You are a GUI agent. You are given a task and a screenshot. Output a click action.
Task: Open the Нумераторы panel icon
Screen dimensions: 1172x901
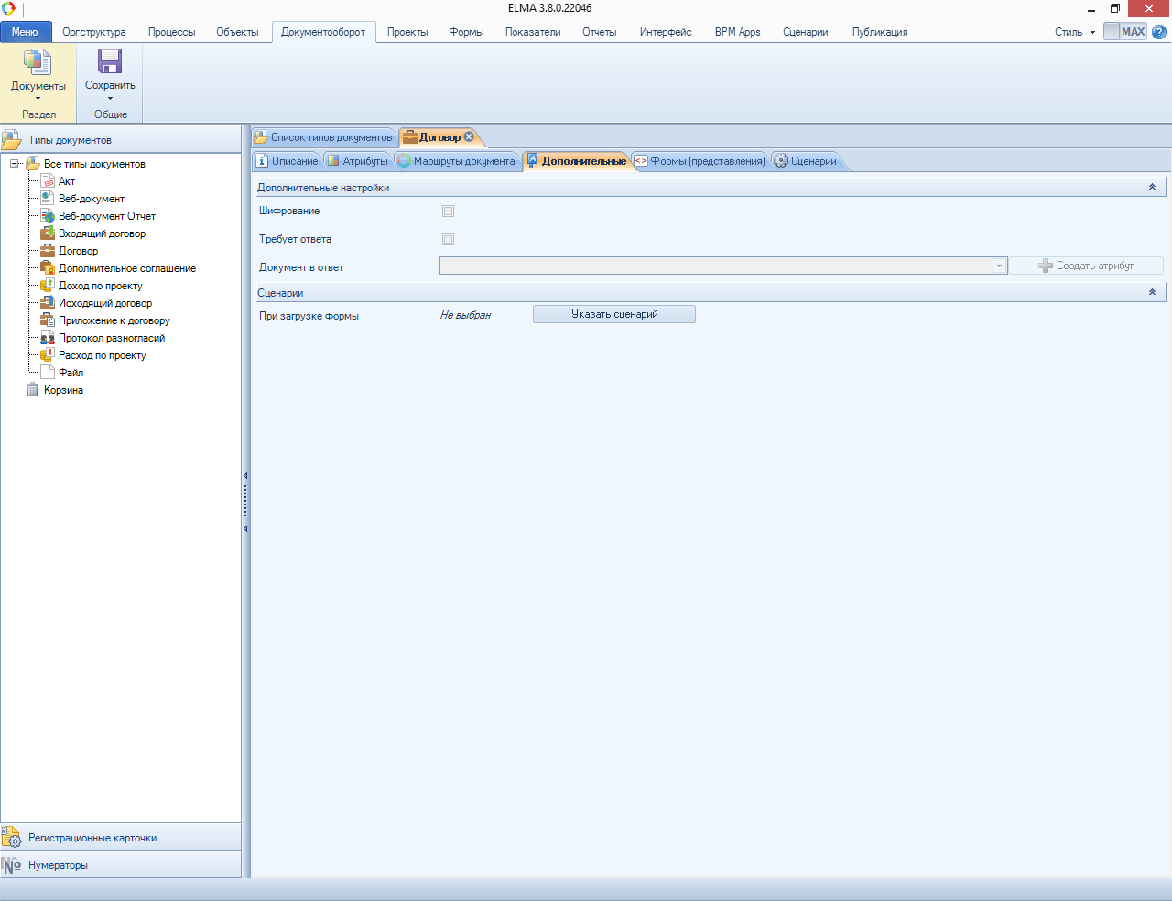[12, 865]
